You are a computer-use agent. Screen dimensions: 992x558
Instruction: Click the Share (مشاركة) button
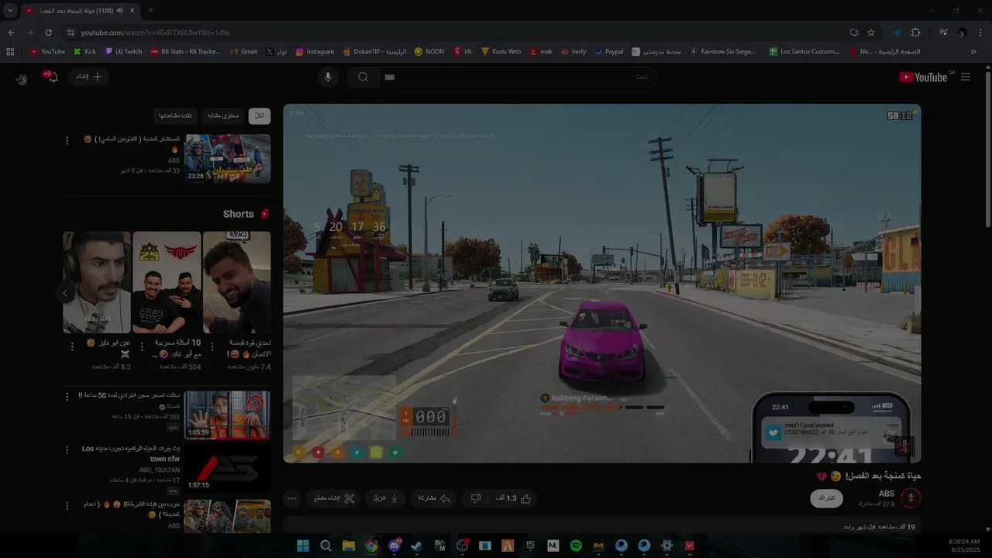435,498
